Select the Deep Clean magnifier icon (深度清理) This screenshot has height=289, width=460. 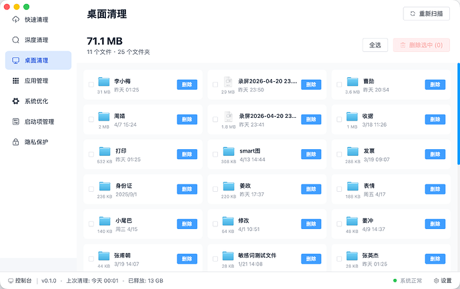coord(16,40)
